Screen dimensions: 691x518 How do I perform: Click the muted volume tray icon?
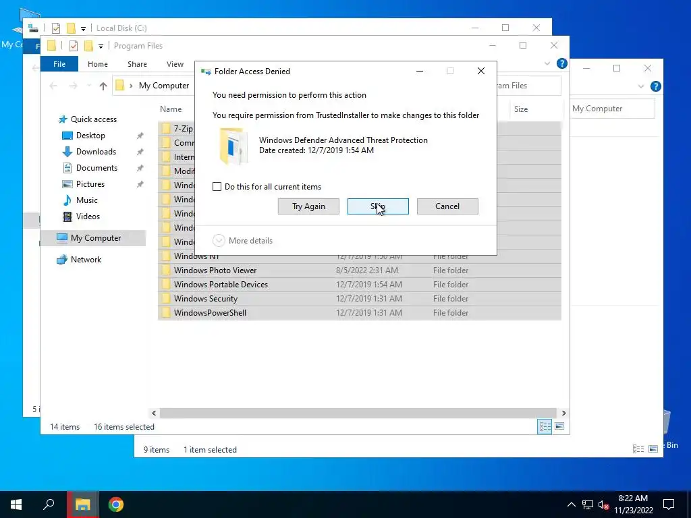click(x=604, y=505)
